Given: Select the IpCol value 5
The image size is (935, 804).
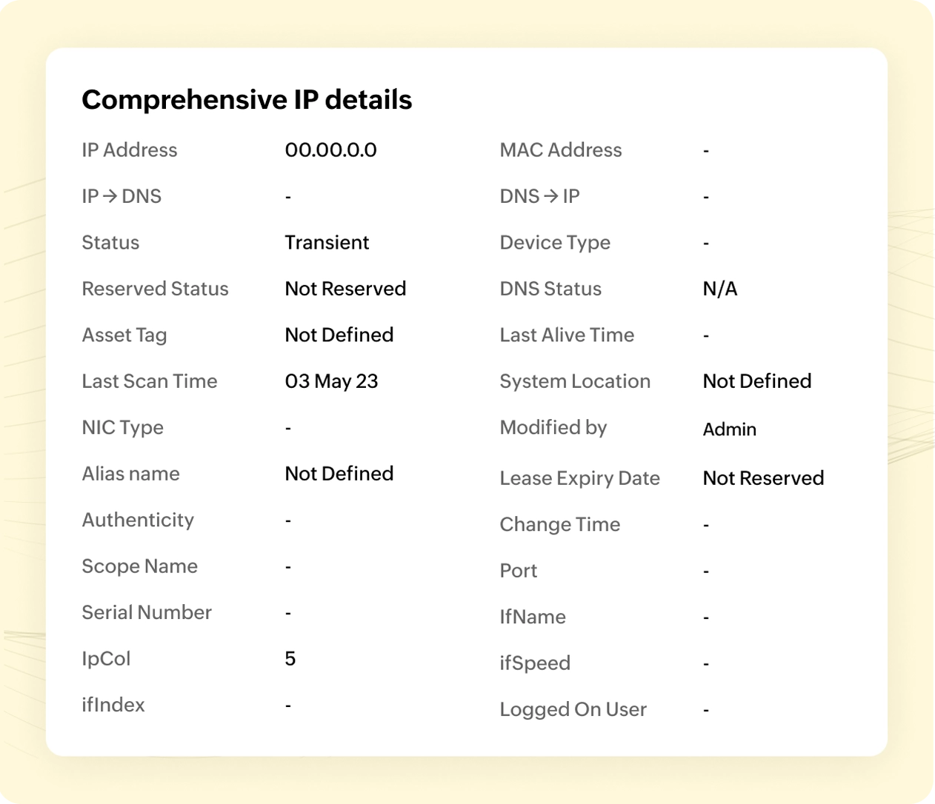Looking at the screenshot, I should (290, 659).
